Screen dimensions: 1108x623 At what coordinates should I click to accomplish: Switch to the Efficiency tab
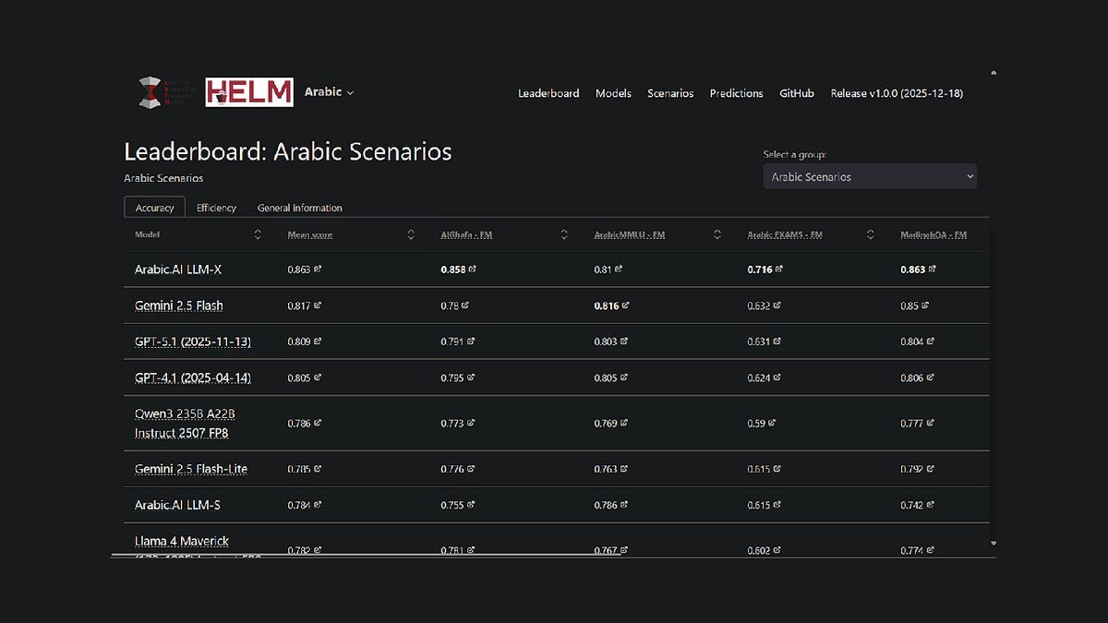216,208
